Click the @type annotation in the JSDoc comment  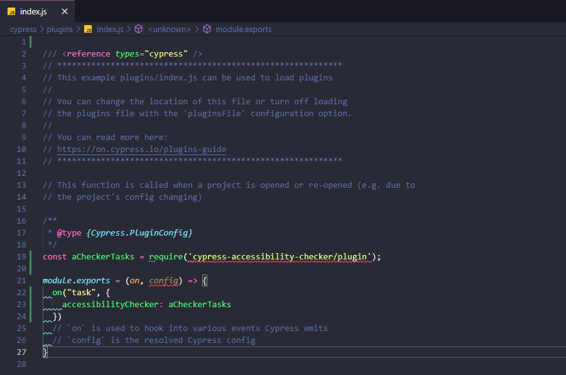click(69, 232)
